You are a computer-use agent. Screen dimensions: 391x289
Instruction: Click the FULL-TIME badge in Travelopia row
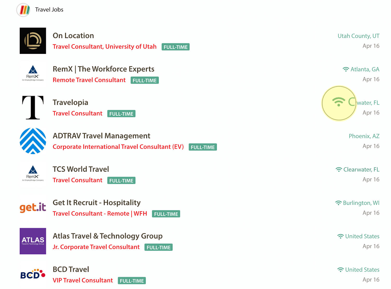click(121, 114)
